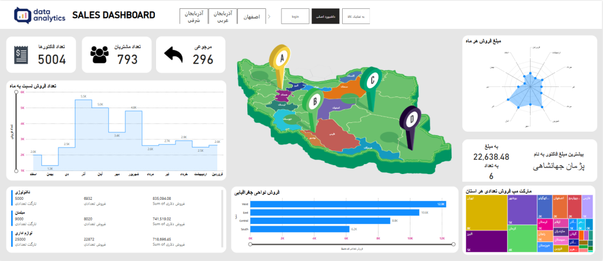Click the top handle of monthly sales vertical slider
Viewport: 603px width, 261px height.
[x=15, y=93]
